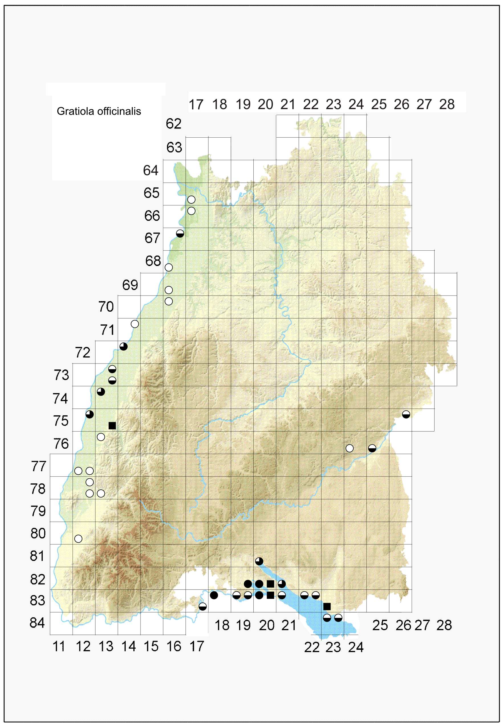This screenshot has width=501, height=723.
Task: Click the Gratiola officinalis species title
Action: click(x=99, y=111)
